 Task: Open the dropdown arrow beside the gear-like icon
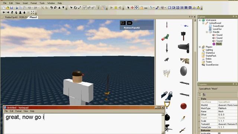tap(165, 8)
